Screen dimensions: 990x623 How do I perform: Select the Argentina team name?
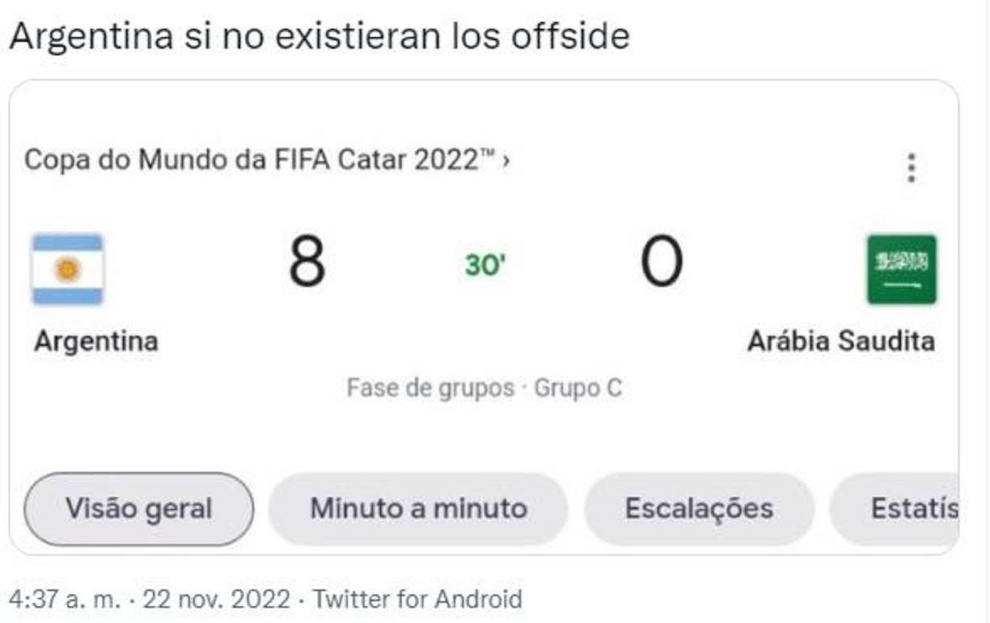click(97, 341)
